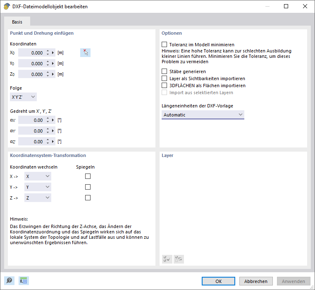Click select all layers icon

[x=167, y=259]
